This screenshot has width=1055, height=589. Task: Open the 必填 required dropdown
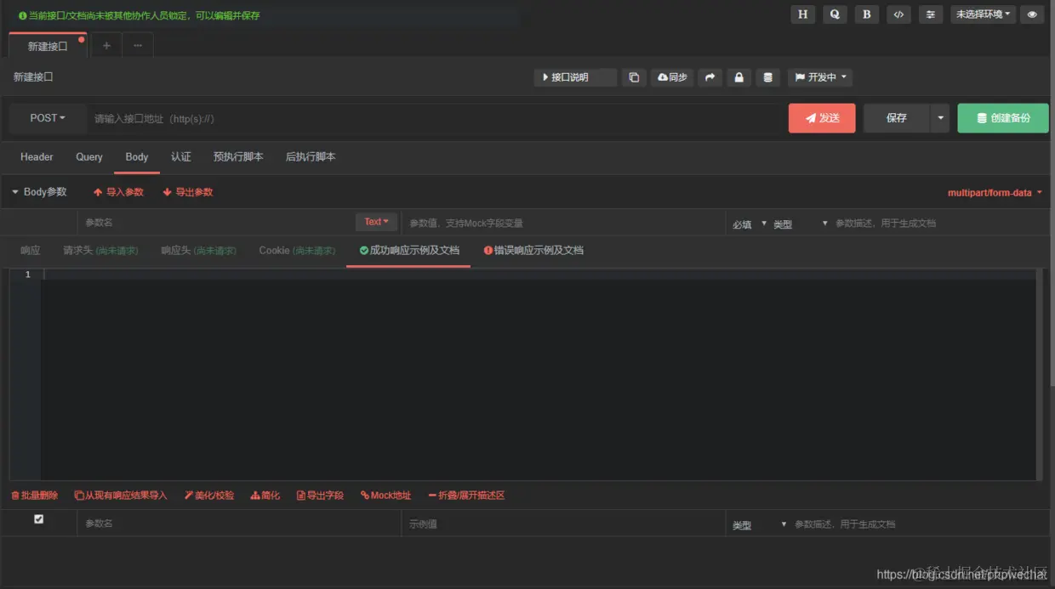pyautogui.click(x=750, y=224)
